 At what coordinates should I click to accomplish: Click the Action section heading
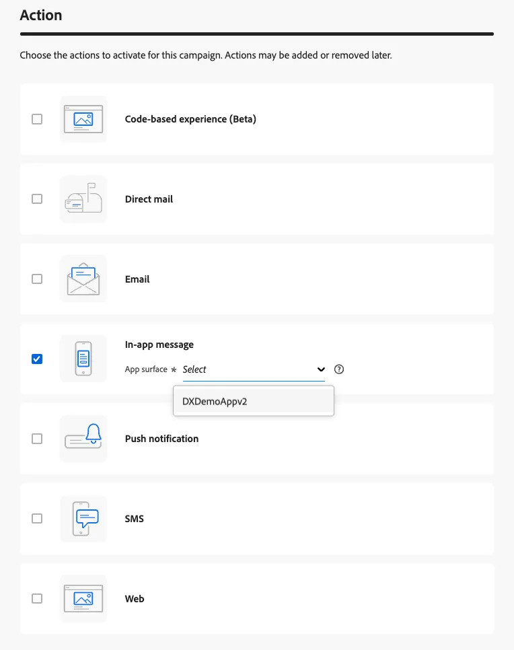(41, 15)
